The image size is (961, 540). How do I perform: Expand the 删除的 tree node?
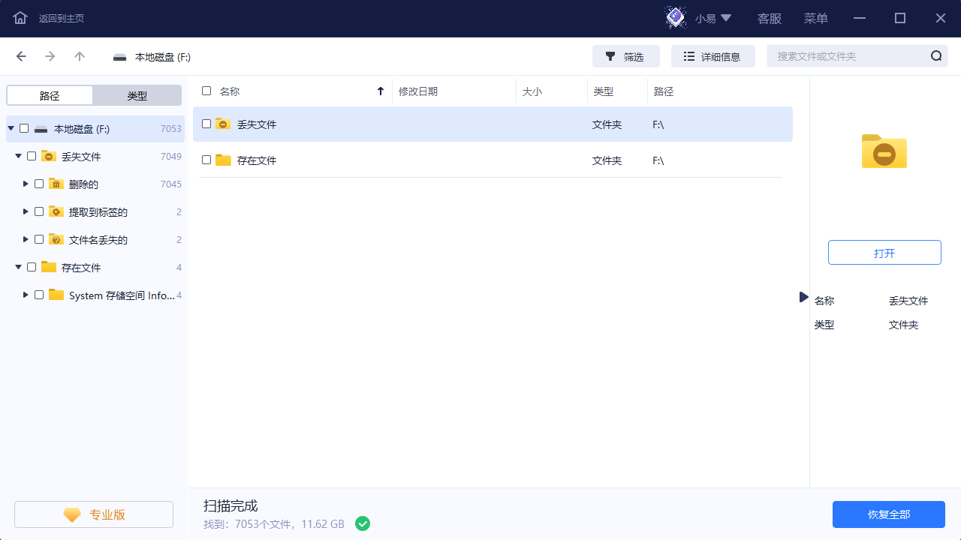(25, 183)
